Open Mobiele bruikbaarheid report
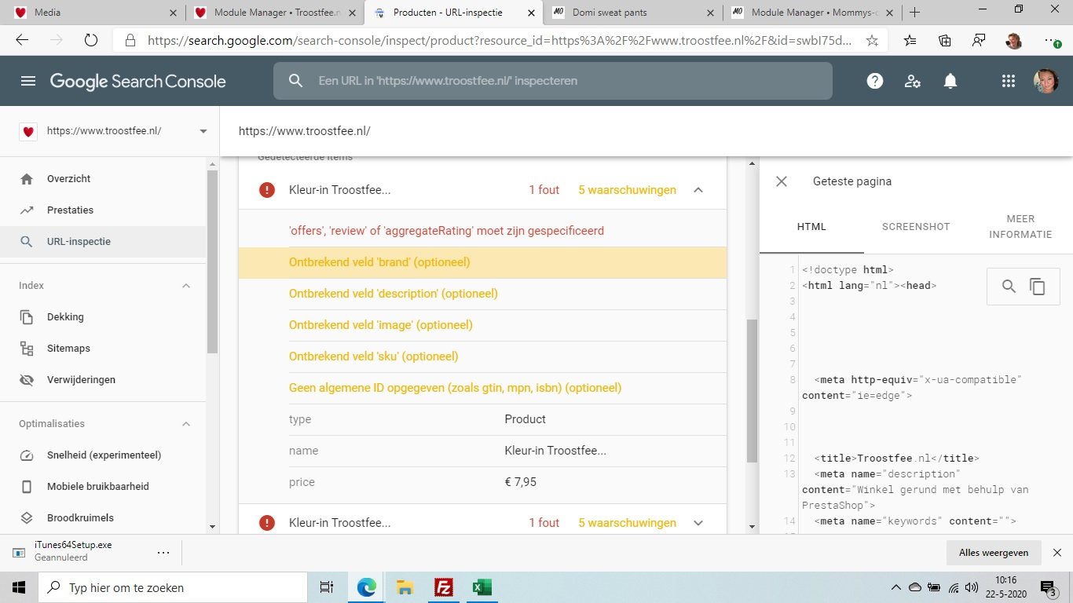This screenshot has height=603, width=1073. click(x=104, y=487)
